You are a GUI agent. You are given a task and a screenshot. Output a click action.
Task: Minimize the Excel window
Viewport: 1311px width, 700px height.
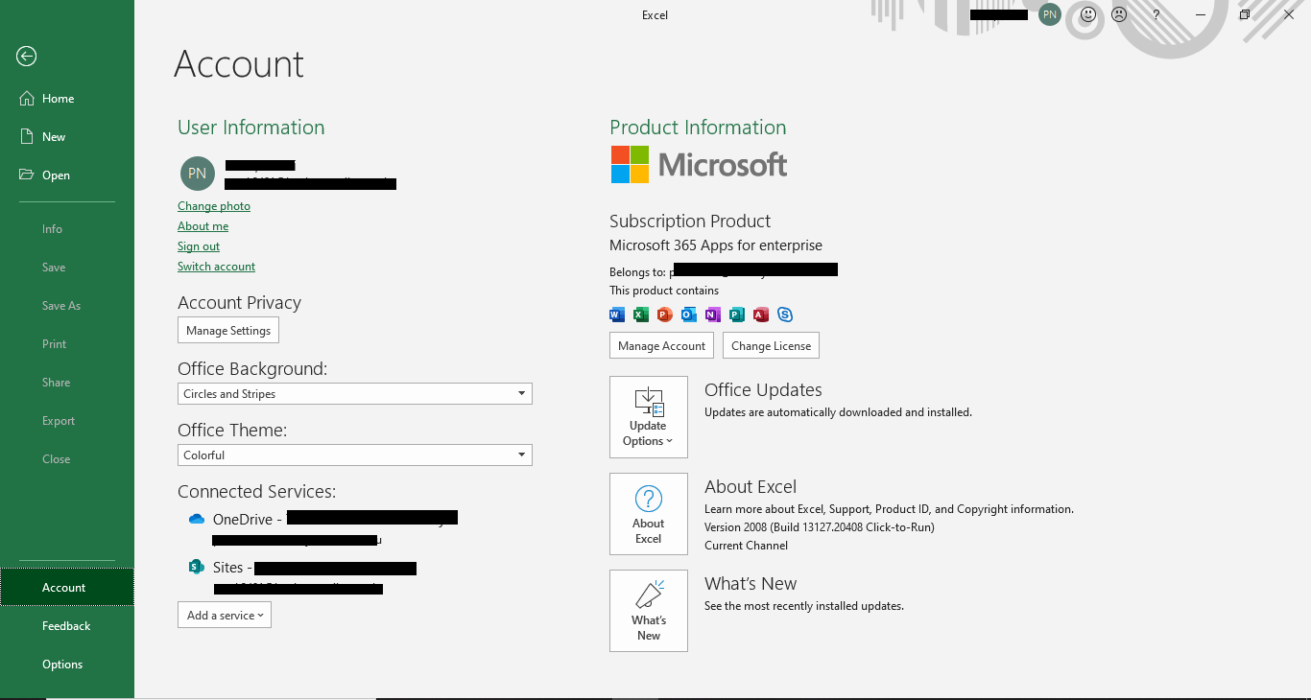pos(1201,14)
